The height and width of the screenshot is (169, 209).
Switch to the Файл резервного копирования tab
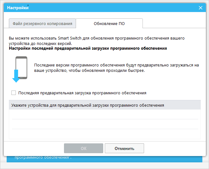[42, 23]
